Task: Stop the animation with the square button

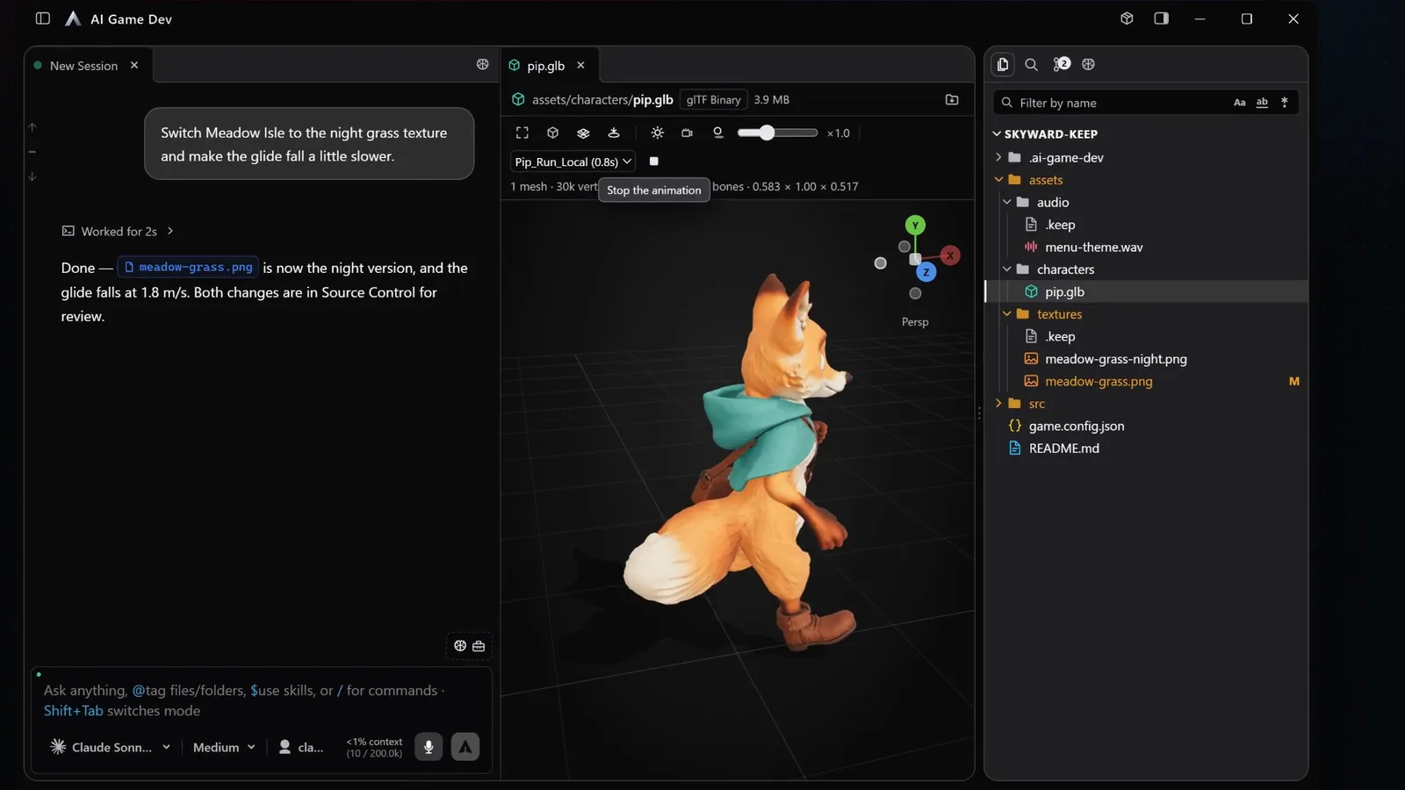Action: 653,162
